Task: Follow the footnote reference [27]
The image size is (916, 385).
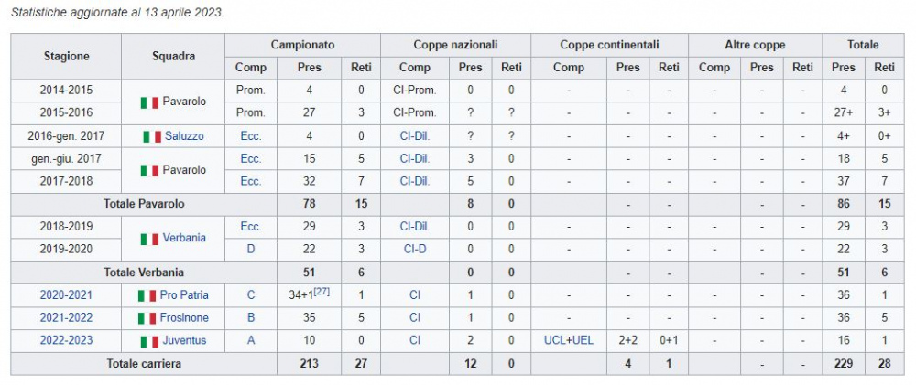Action: point(322,292)
